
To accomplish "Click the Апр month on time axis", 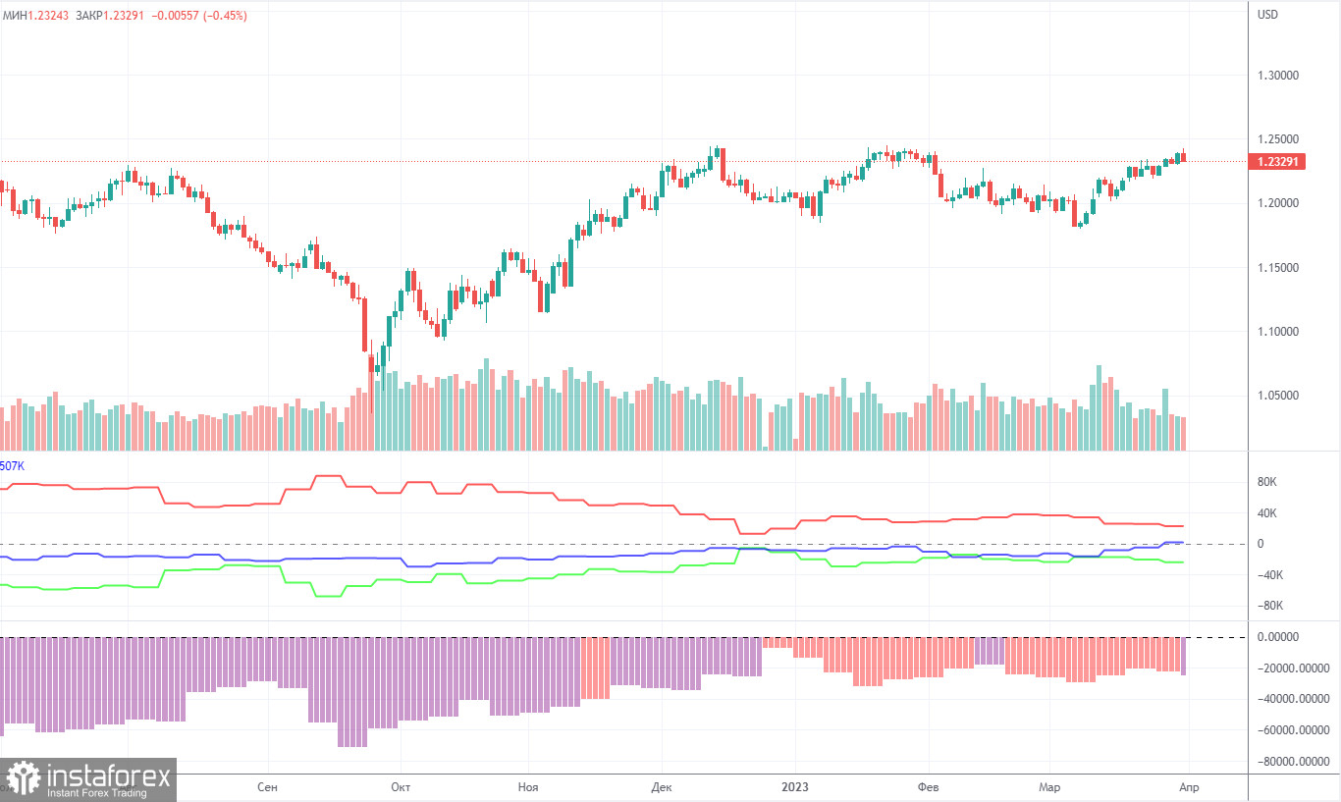I will [1189, 787].
